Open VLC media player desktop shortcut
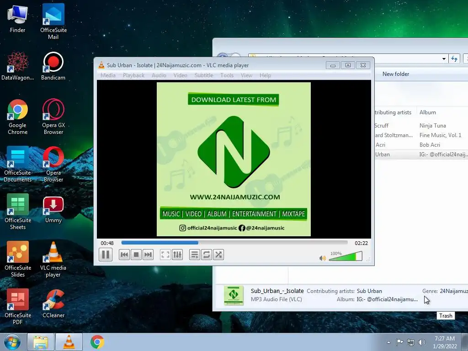 53,259
